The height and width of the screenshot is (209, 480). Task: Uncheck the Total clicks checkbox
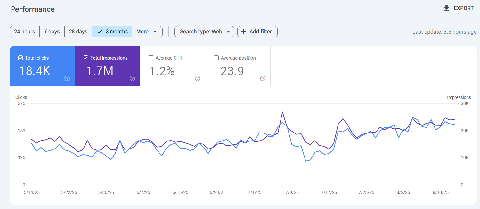20,58
